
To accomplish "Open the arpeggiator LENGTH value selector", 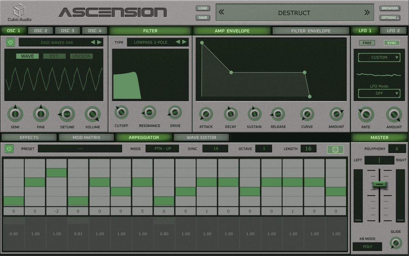I will (308, 149).
